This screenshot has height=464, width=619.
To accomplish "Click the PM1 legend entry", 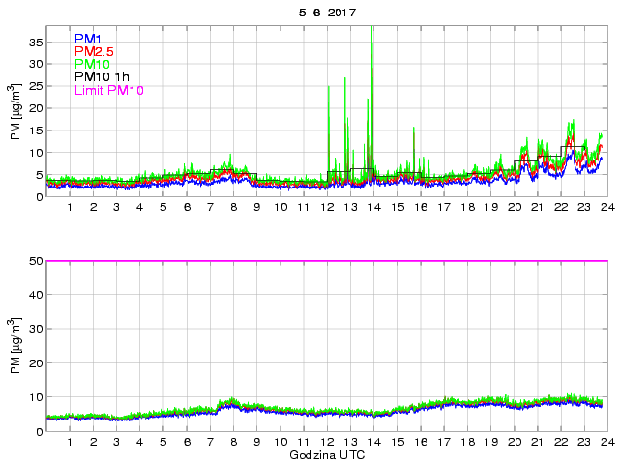I will tap(88, 38).
